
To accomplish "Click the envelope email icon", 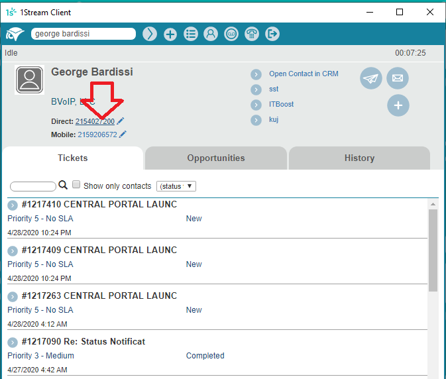I will point(398,78).
